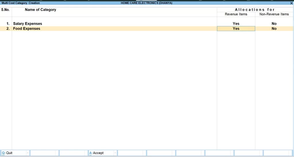
Task: Click the S.No. column header
Action: [x=5, y=10]
